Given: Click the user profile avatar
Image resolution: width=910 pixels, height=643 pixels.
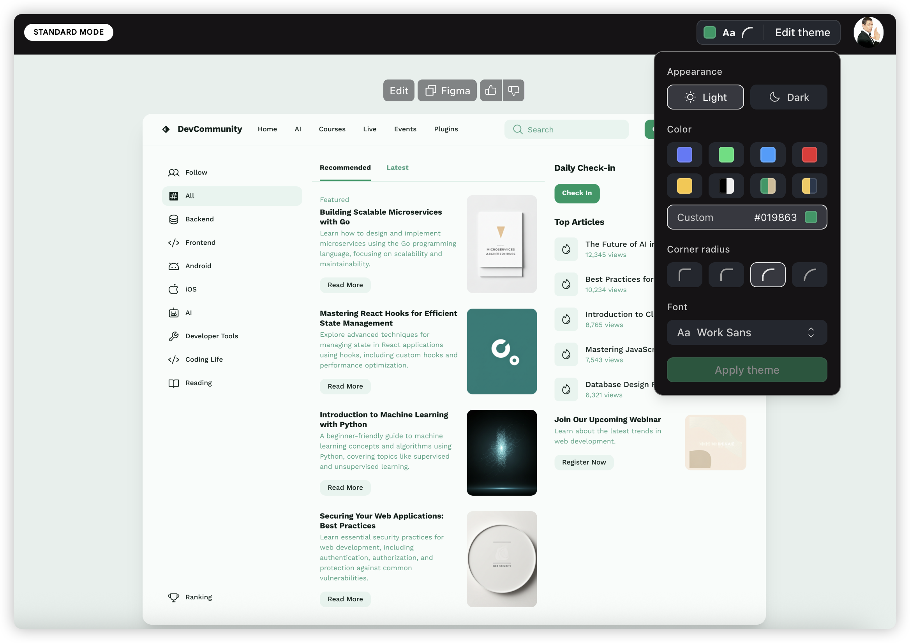Looking at the screenshot, I should pyautogui.click(x=868, y=32).
